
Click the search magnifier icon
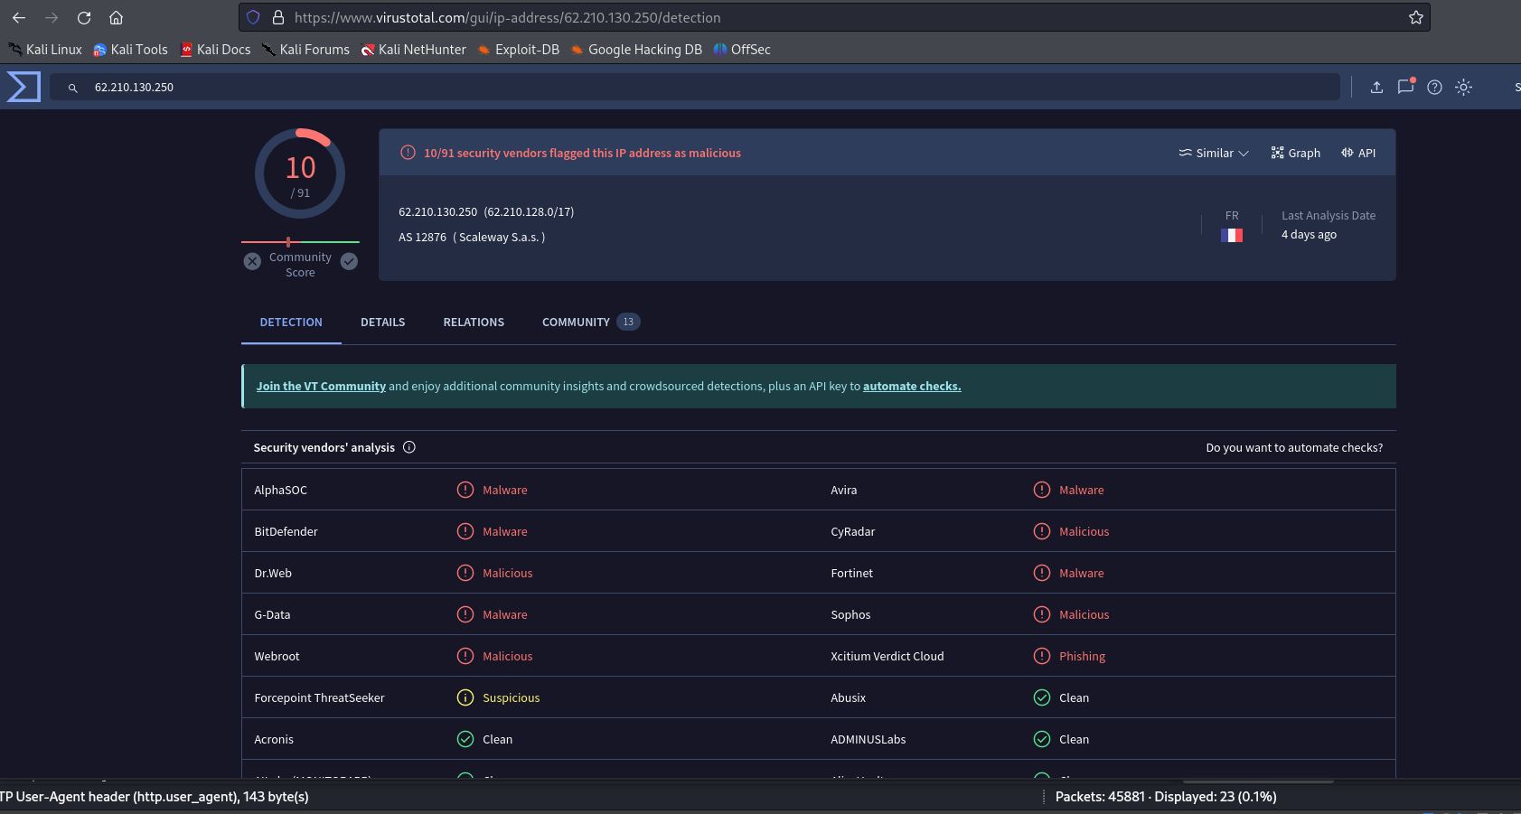coord(73,88)
